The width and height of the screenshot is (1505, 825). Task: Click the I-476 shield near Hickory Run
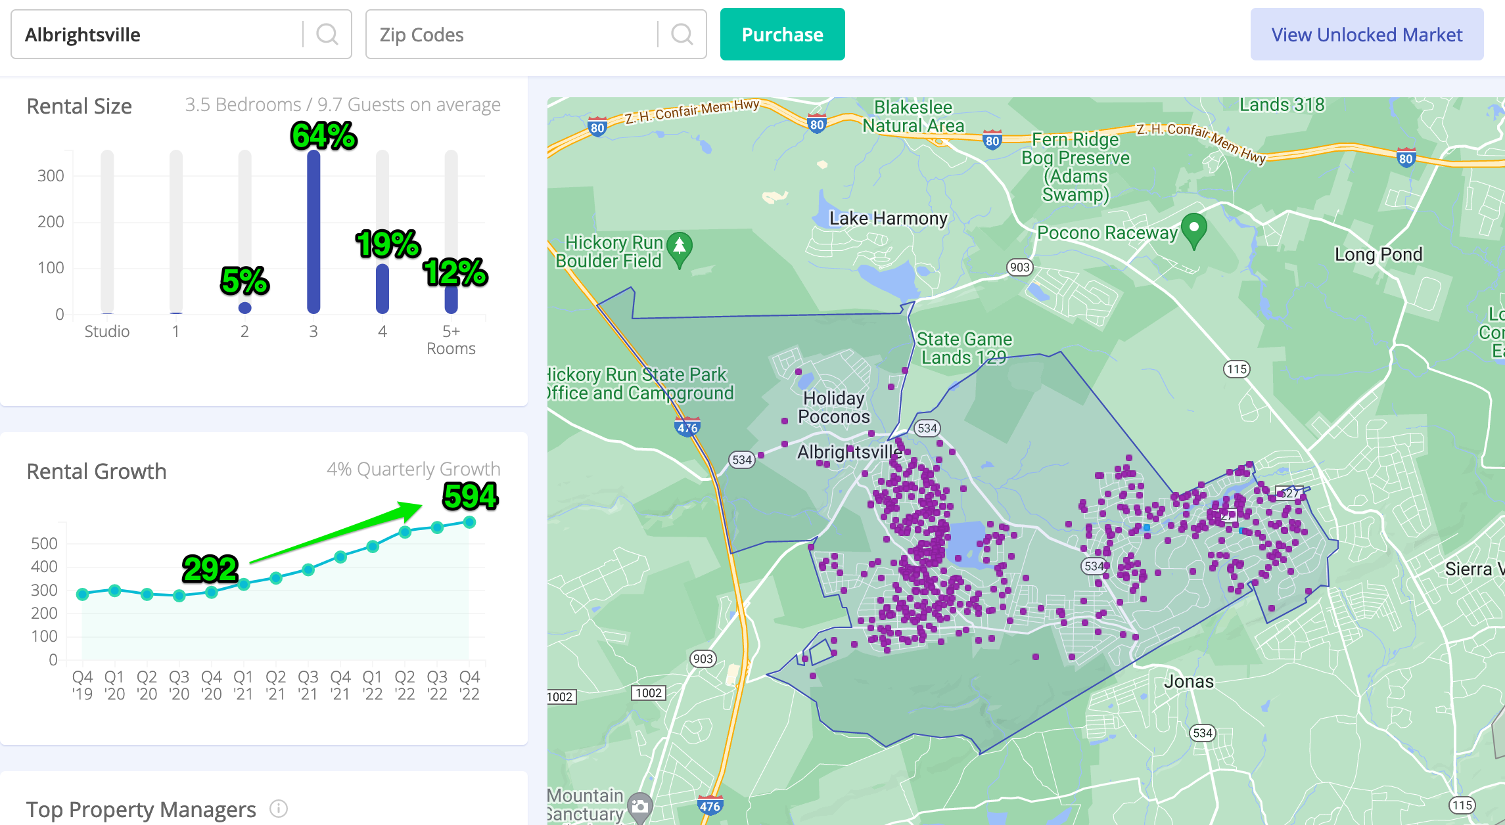[x=687, y=428]
